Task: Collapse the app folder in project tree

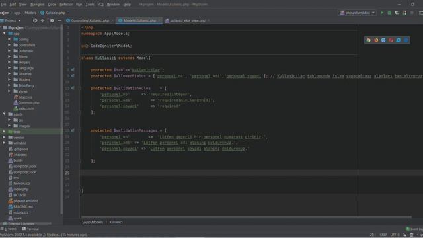Action: pyautogui.click(x=5, y=34)
